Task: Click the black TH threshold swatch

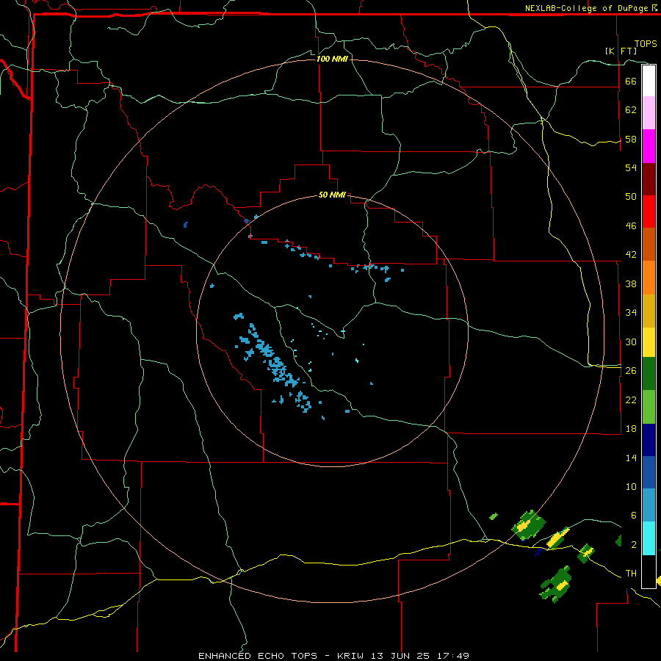Action: tap(649, 571)
